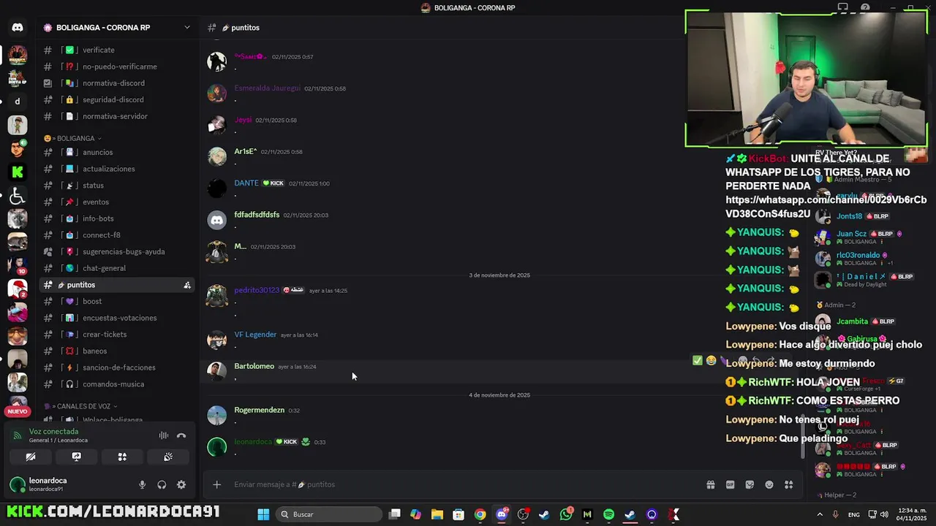
Task: Start an activity from voice panel
Action: pyautogui.click(x=122, y=457)
